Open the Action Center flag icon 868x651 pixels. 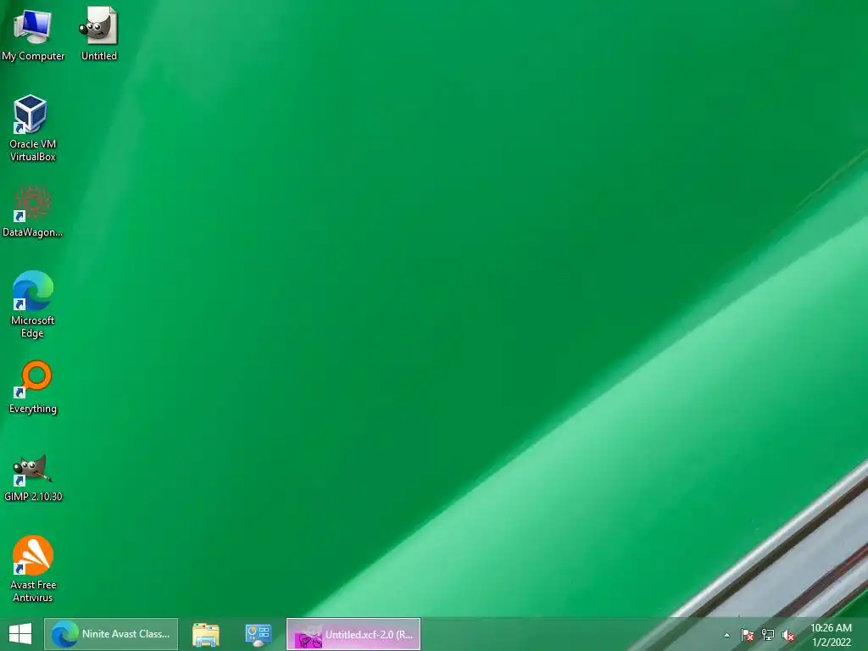[748, 635]
